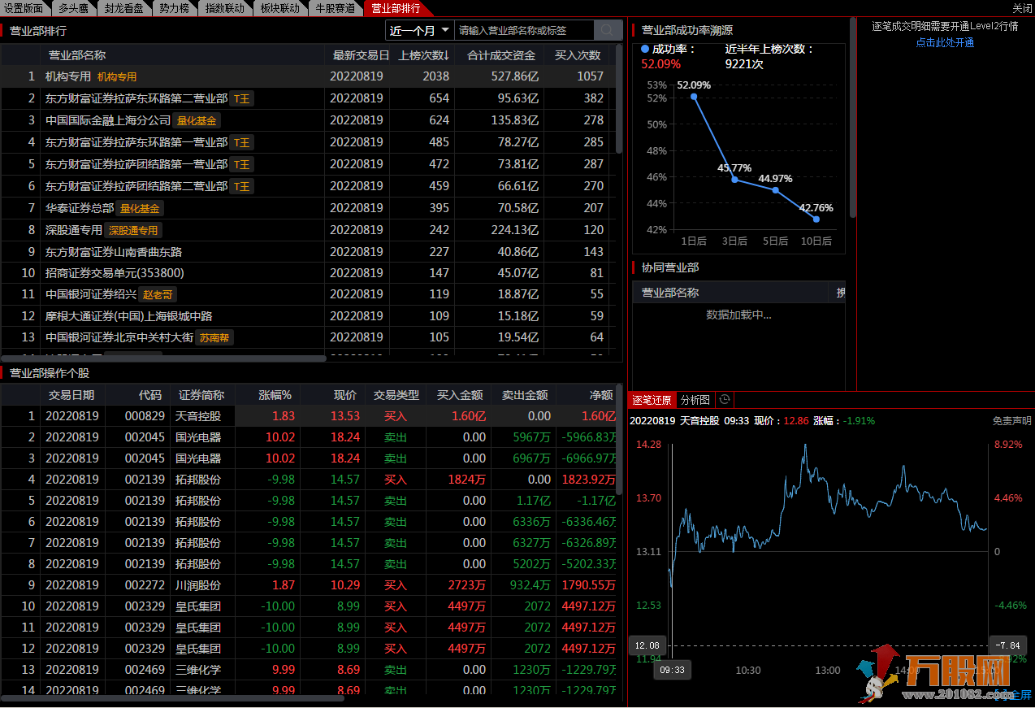Click the 赵老哥 tag on 中国银河证券绍兴
1035x708 pixels.
coord(158,294)
